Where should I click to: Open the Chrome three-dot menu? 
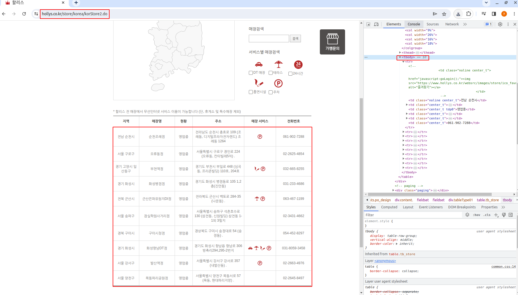[x=514, y=14]
